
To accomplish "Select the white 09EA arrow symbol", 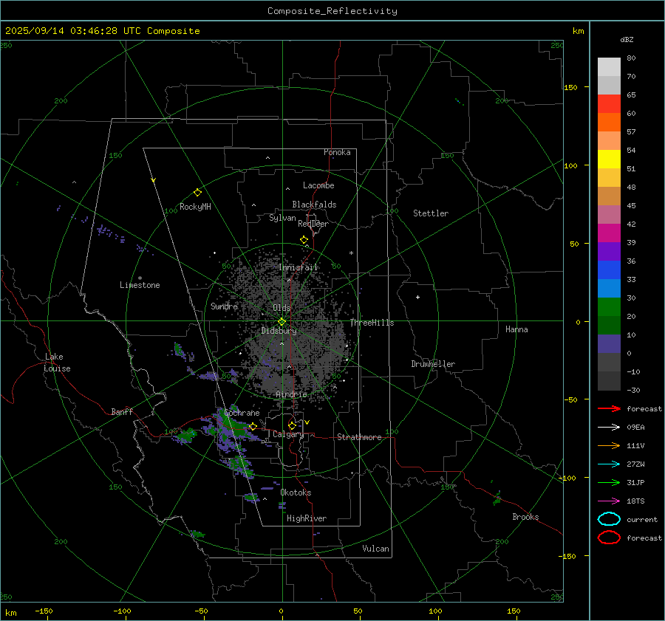I will pyautogui.click(x=609, y=428).
